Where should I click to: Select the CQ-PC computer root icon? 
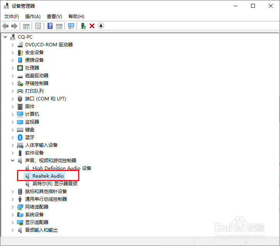[x=12, y=37]
